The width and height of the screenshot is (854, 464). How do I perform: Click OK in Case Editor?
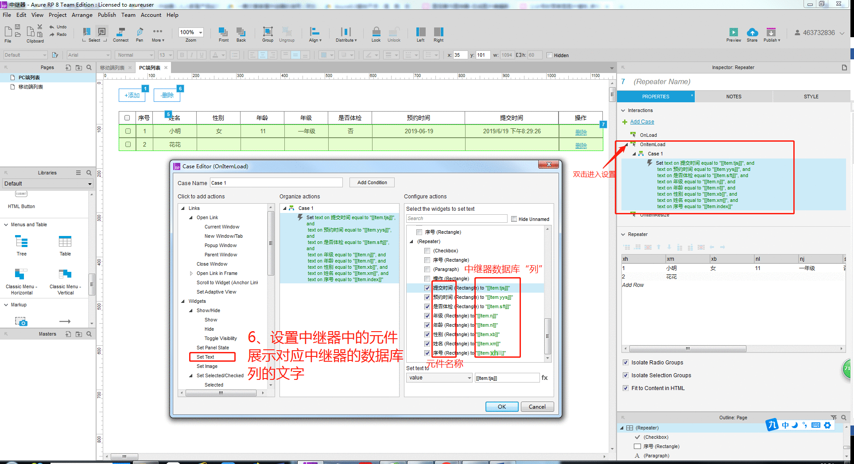[x=502, y=406]
